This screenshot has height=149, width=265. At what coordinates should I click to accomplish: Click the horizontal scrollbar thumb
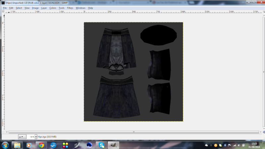pyautogui.click(x=134, y=132)
